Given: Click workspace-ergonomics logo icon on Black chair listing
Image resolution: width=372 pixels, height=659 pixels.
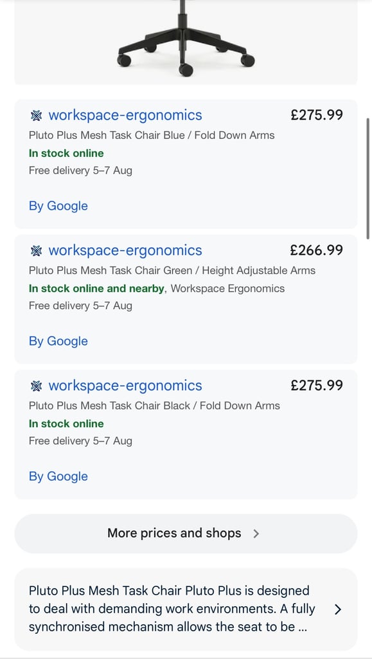Looking at the screenshot, I should pyautogui.click(x=37, y=386).
